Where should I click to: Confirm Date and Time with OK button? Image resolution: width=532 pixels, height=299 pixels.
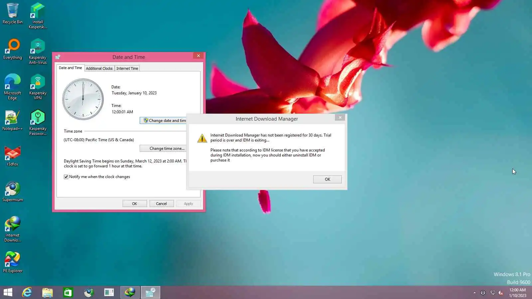pyautogui.click(x=135, y=204)
